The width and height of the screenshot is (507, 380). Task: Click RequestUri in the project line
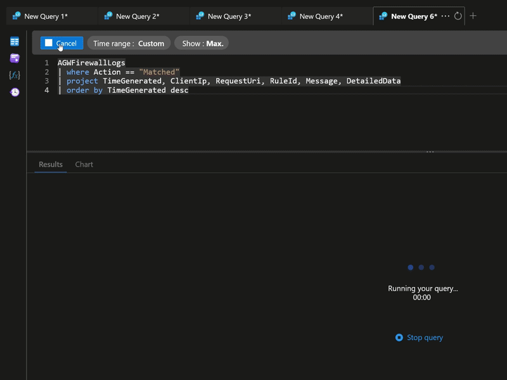[x=238, y=81]
